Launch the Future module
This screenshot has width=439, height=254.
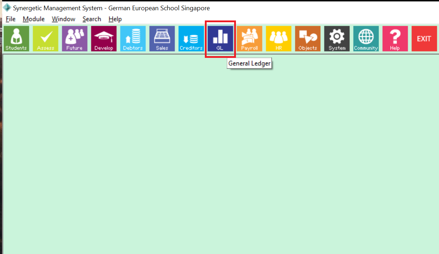[x=74, y=38]
